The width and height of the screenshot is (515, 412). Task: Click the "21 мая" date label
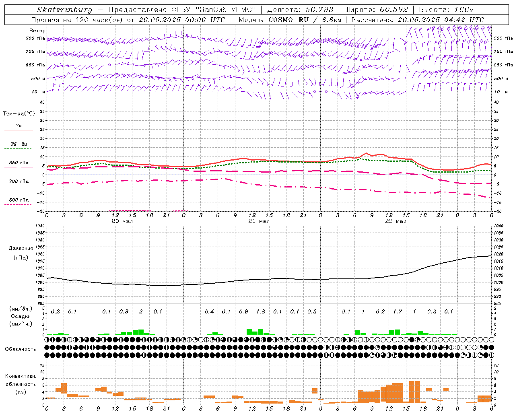[x=259, y=221]
